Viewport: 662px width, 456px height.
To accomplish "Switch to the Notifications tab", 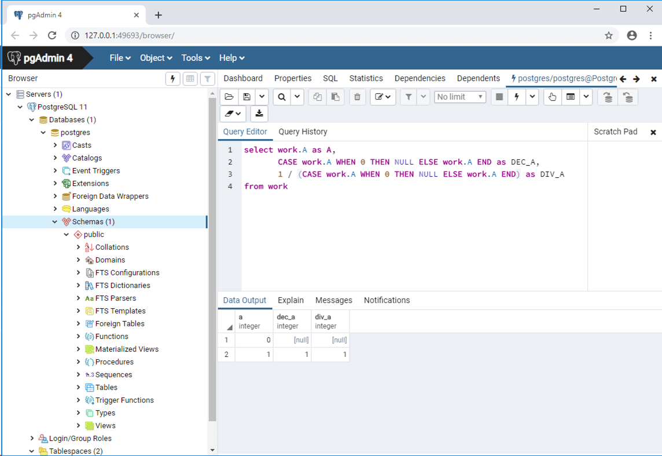I will (x=387, y=300).
